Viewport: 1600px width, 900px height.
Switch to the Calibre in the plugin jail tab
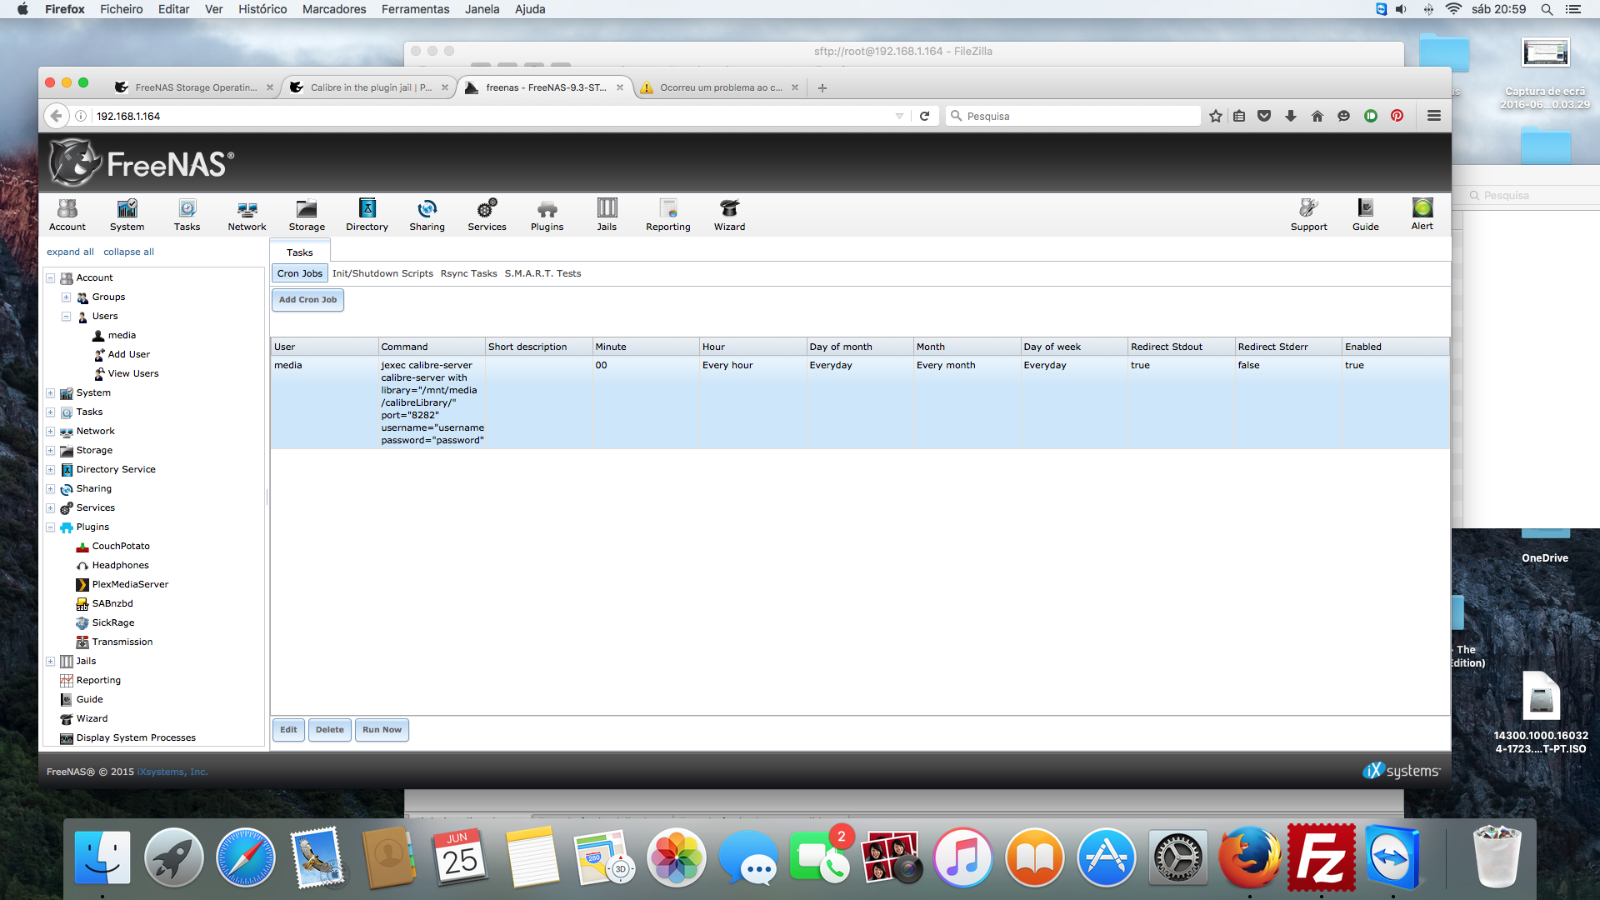pos(371,87)
